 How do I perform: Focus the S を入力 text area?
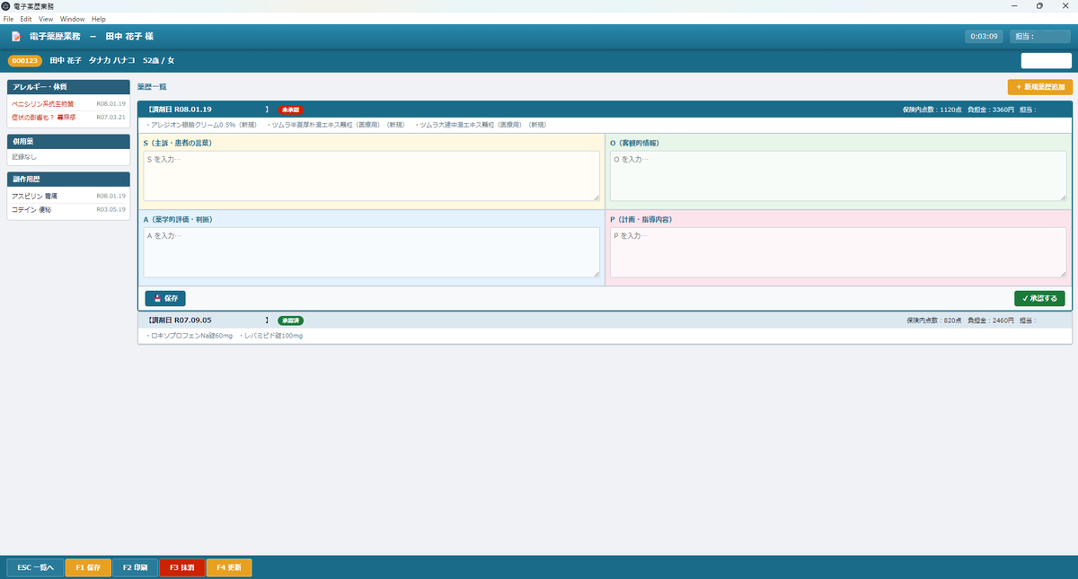point(371,176)
